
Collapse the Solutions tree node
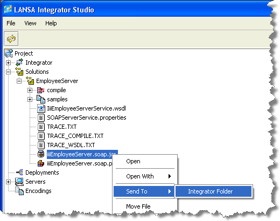pos(8,72)
